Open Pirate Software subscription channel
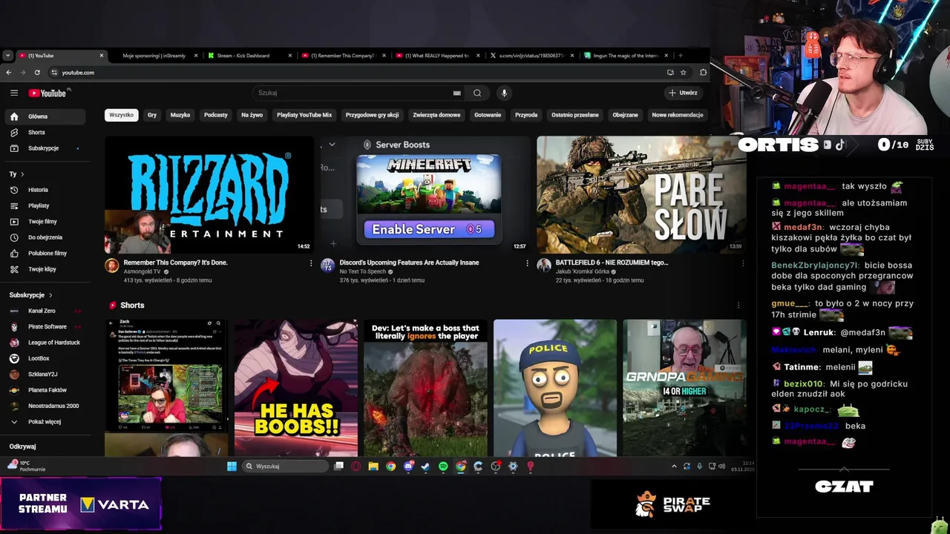950x534 pixels. 47,326
